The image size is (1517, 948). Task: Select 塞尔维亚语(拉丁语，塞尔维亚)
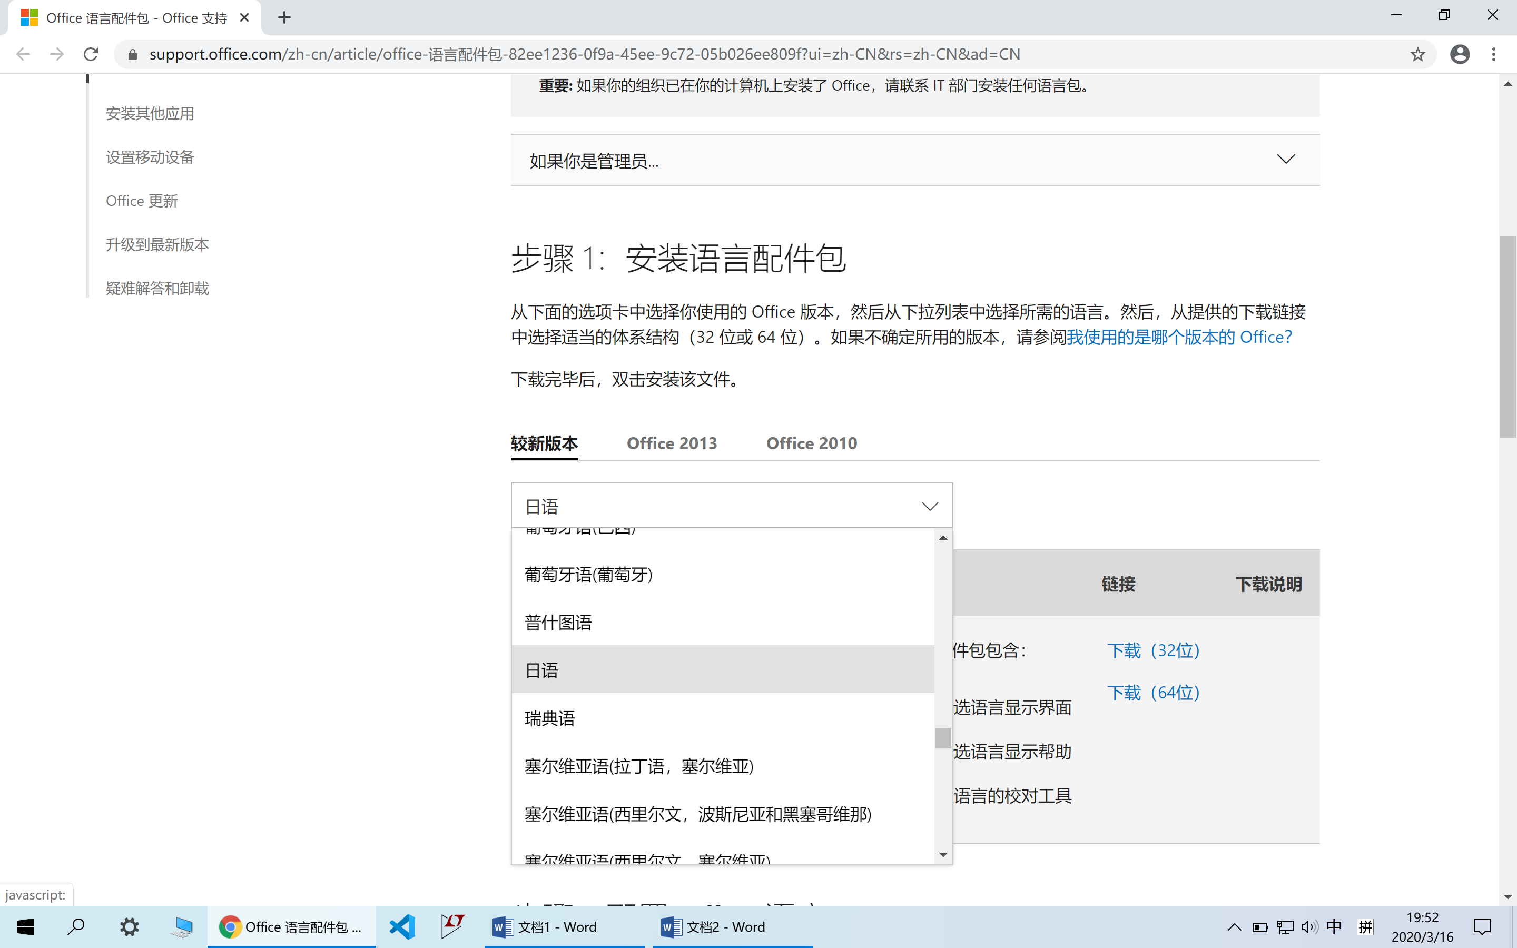[x=723, y=766]
